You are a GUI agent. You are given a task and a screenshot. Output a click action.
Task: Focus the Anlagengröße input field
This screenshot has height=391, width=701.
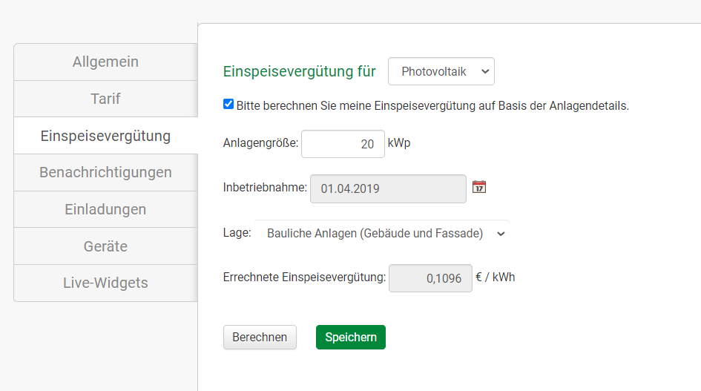[x=343, y=144]
